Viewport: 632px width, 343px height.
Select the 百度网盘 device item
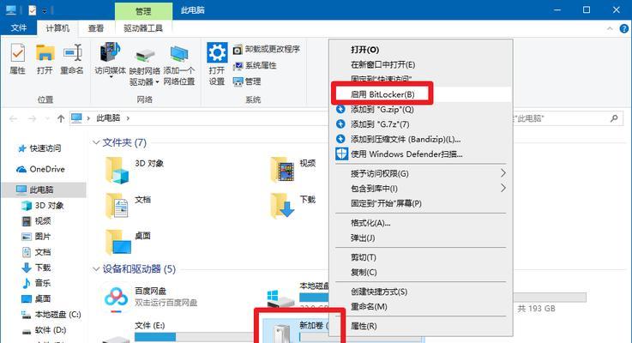pyautogui.click(x=150, y=298)
